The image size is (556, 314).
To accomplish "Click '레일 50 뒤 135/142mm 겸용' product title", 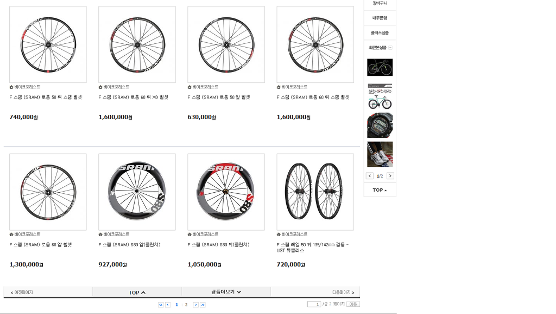I will pyautogui.click(x=312, y=247).
